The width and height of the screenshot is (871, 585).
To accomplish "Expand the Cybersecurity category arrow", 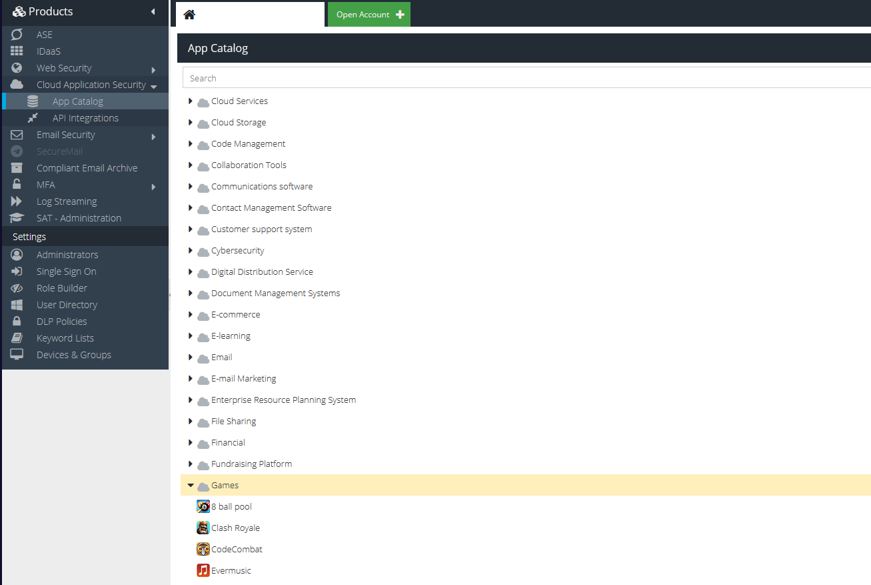I will 191,250.
